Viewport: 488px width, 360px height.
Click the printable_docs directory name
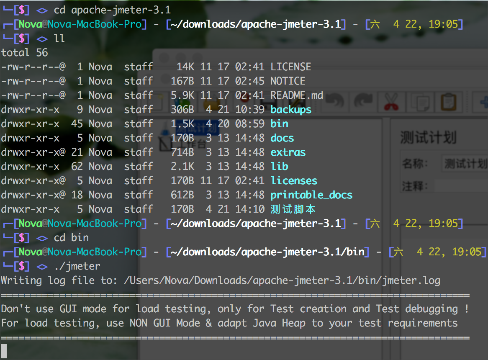(x=311, y=195)
